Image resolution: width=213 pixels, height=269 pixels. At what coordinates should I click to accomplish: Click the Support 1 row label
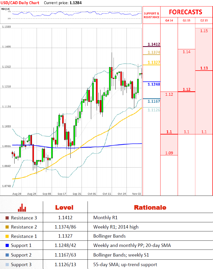pos(21,245)
